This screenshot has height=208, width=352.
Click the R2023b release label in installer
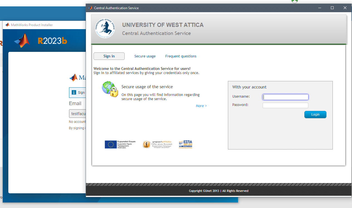[x=53, y=41]
